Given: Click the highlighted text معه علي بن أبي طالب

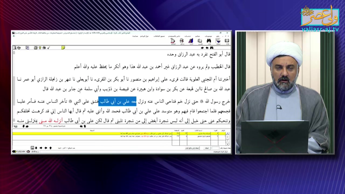Looking at the screenshot, I should tap(118, 102).
